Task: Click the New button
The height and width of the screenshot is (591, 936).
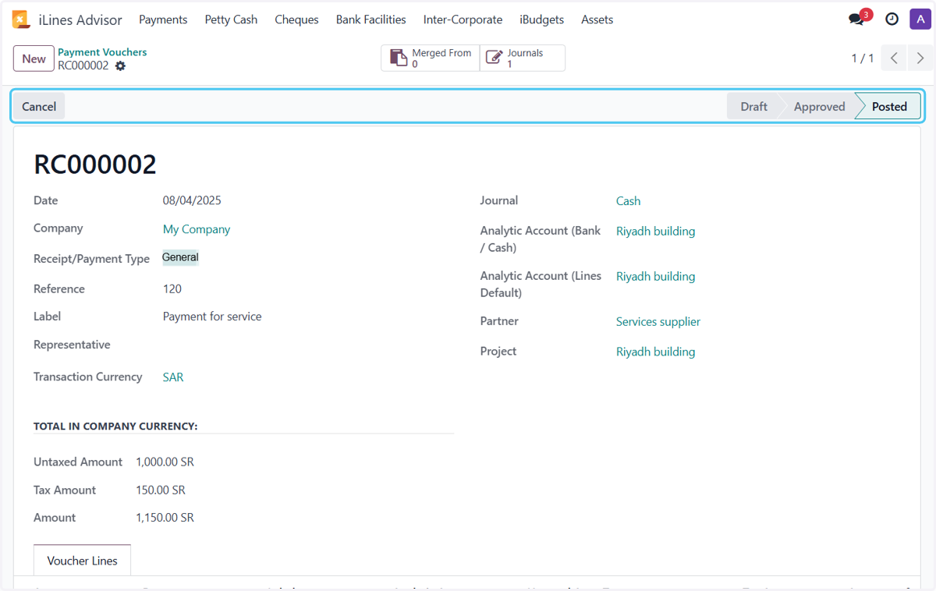Action: pyautogui.click(x=34, y=58)
